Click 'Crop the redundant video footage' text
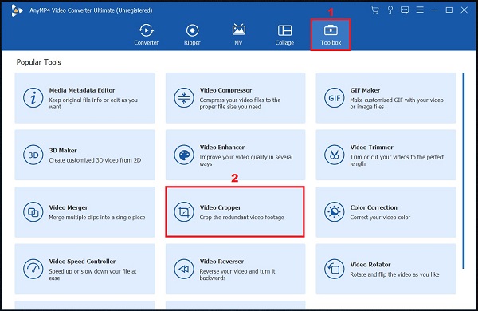Image resolution: width=478 pixels, height=311 pixels. 241,218
